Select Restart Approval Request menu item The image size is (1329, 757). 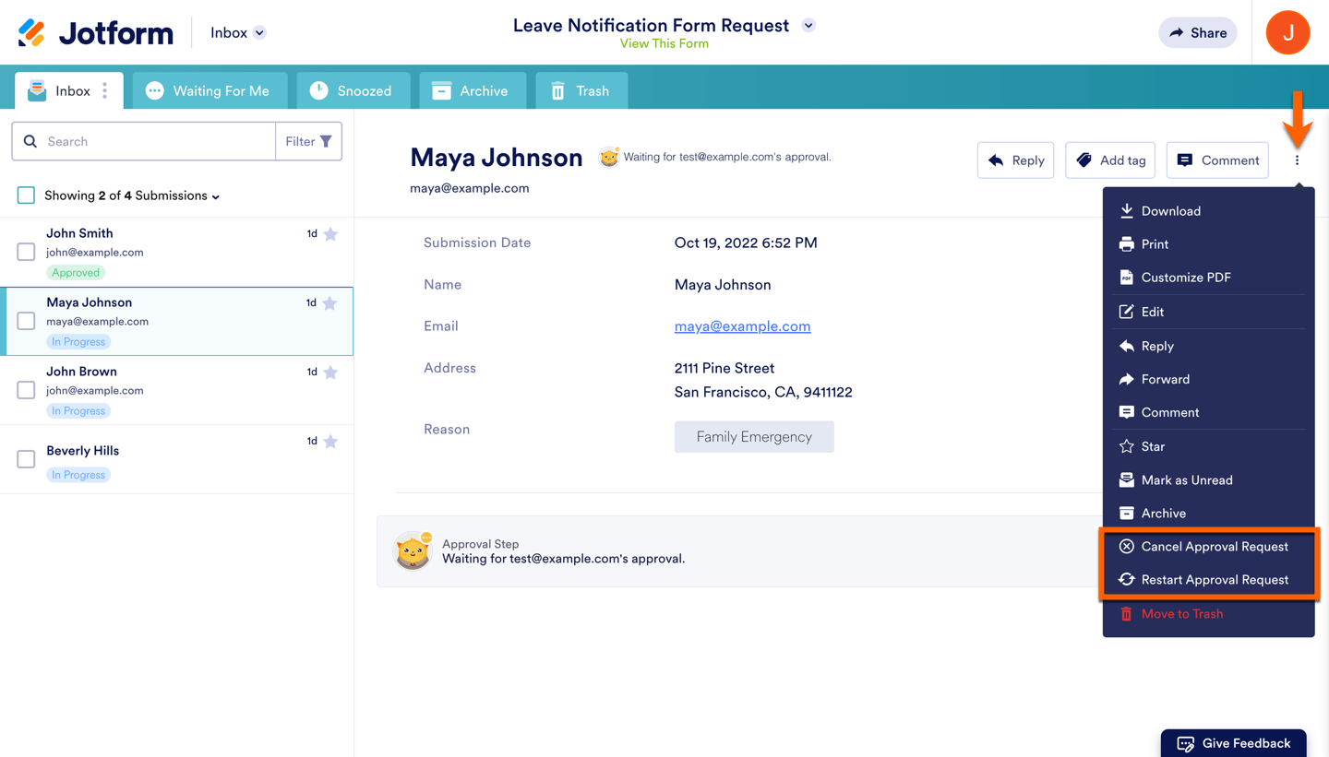(x=1214, y=580)
